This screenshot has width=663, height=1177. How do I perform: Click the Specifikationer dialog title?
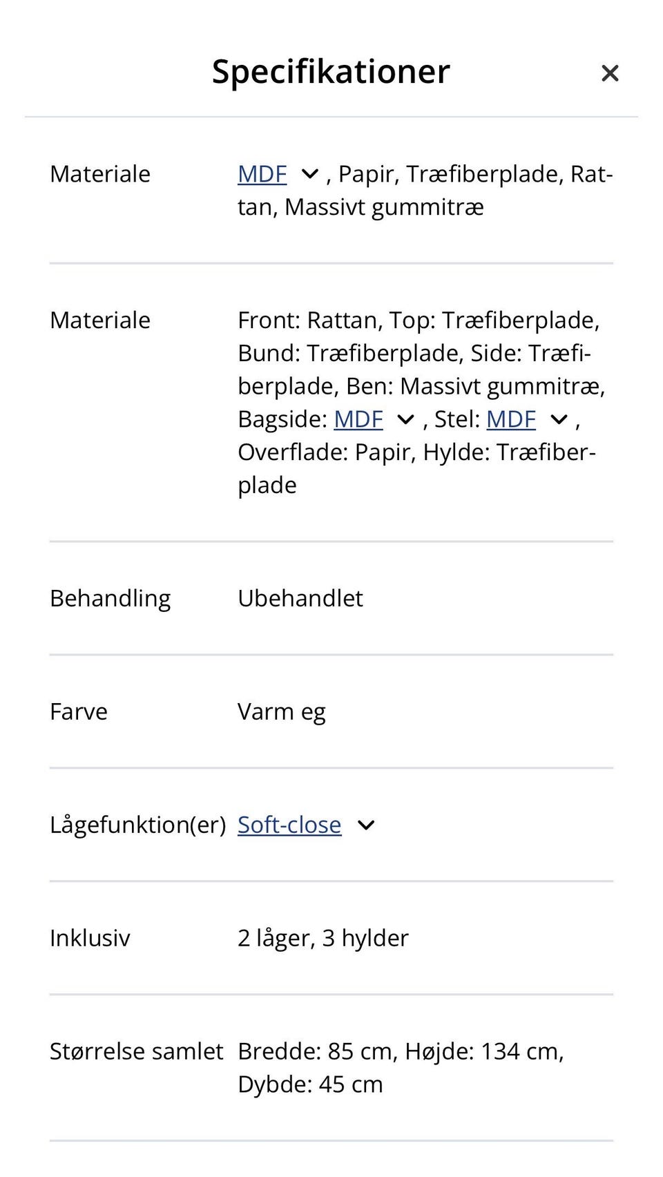coord(330,71)
